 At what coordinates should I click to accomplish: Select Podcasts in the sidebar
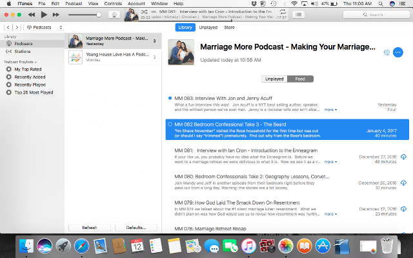point(32,44)
